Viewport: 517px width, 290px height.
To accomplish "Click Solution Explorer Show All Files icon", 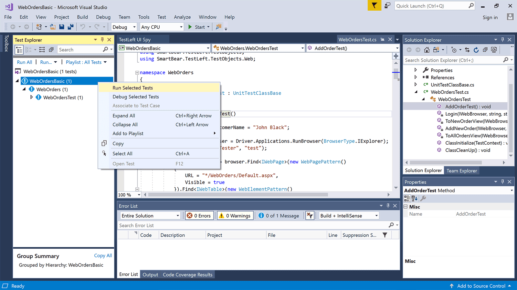I will tap(494, 50).
